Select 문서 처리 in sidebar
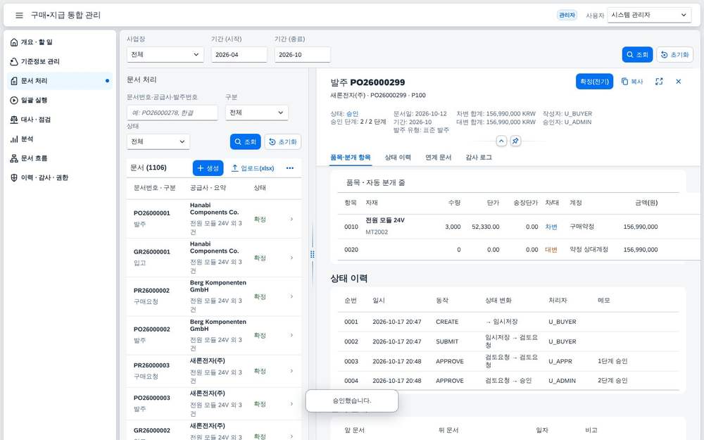 click(x=60, y=81)
